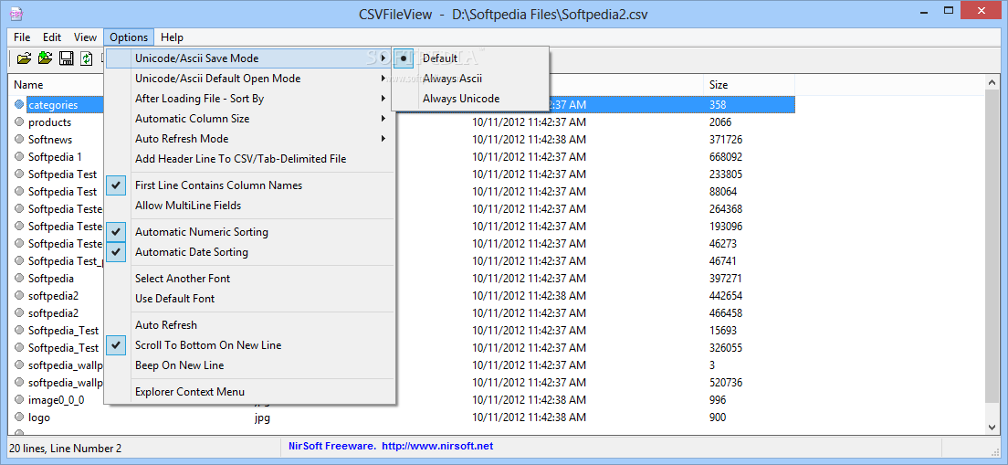Enable the Auto Refresh option
Screen dimensions: 1008x465
click(x=249, y=325)
